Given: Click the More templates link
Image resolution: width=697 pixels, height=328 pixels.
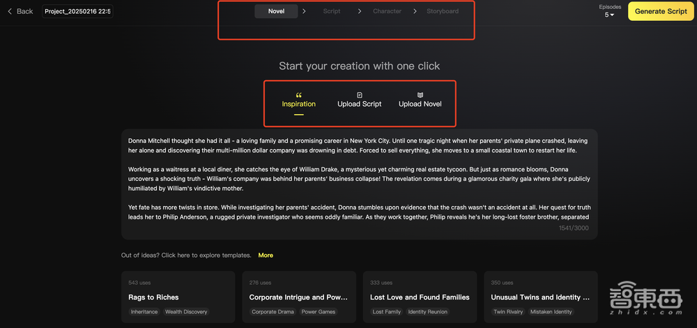Looking at the screenshot, I should pyautogui.click(x=266, y=256).
